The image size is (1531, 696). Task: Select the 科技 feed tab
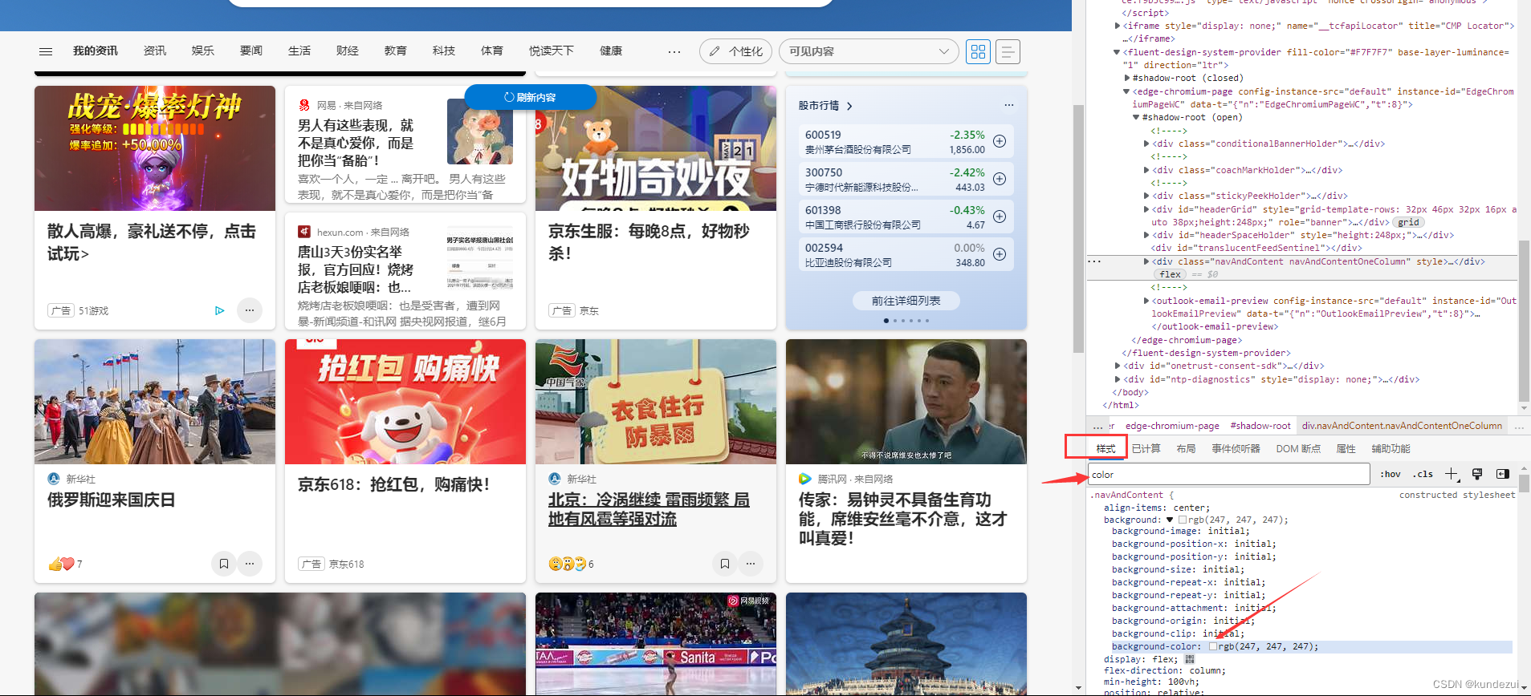[x=444, y=51]
